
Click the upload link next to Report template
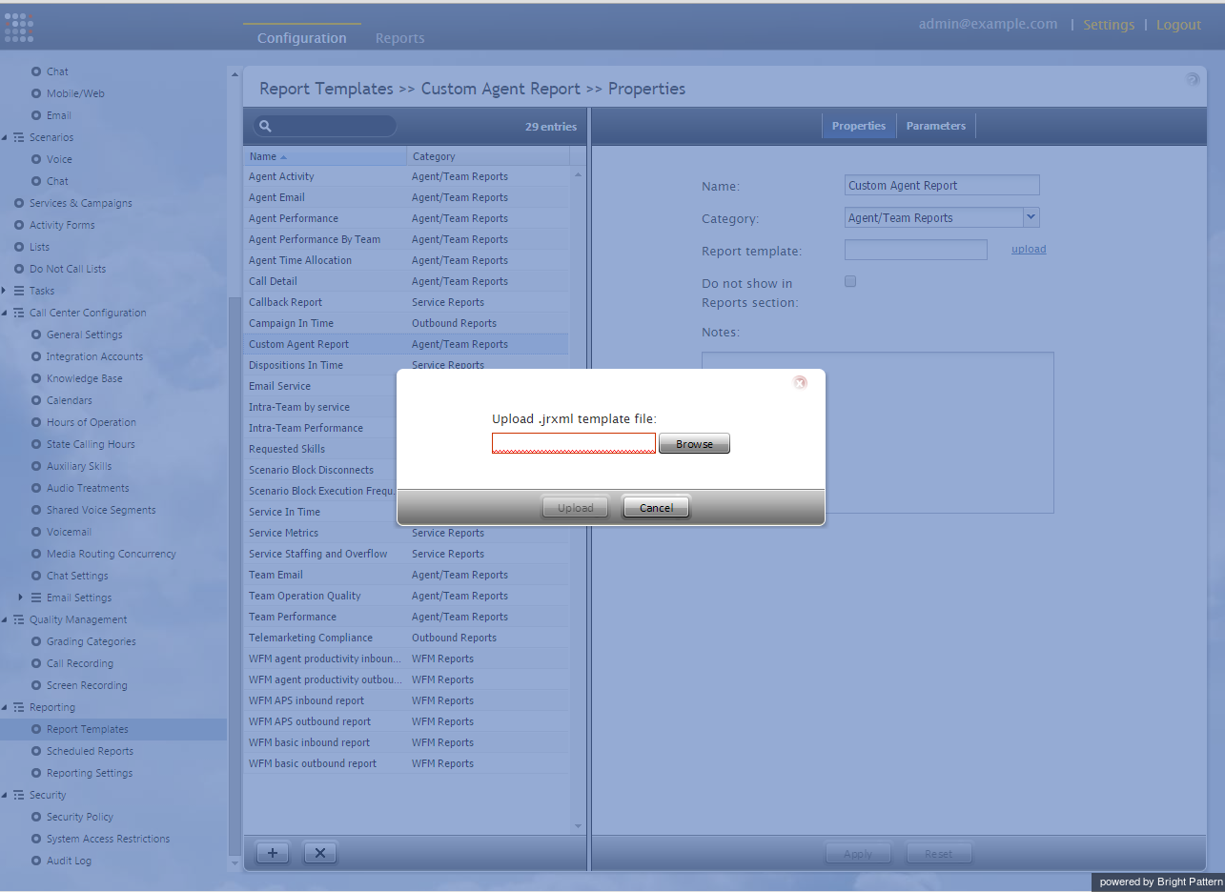(1029, 249)
